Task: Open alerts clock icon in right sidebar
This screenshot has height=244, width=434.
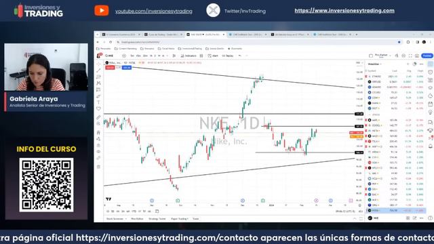Action: pos(430,72)
